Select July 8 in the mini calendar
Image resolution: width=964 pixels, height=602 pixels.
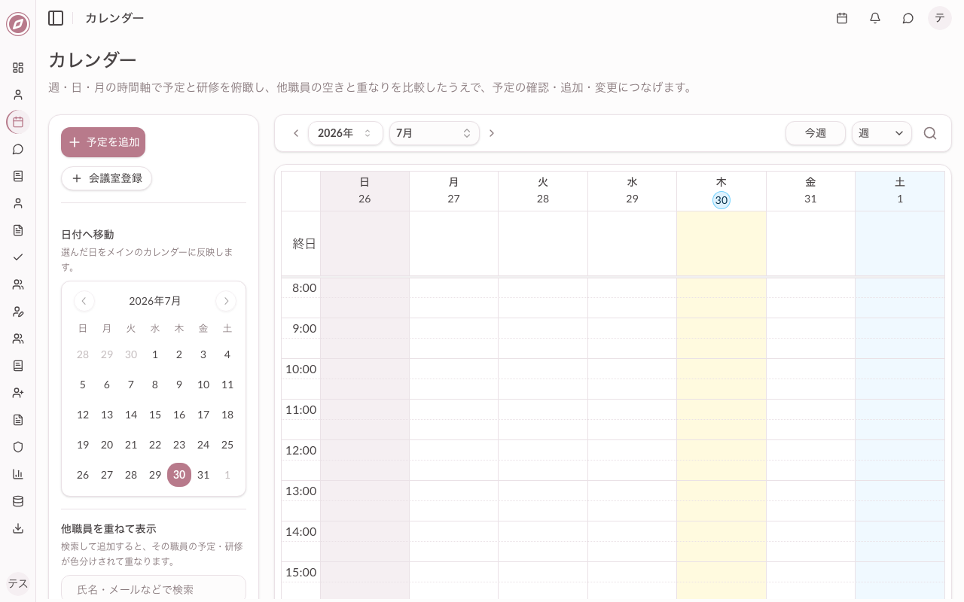(155, 385)
